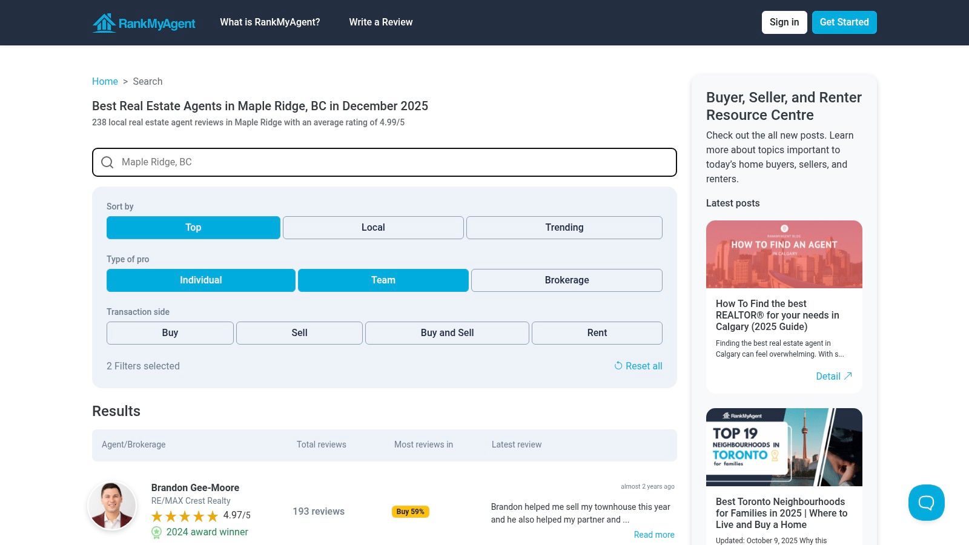This screenshot has width=969, height=545.
Task: Sort results by Top
Action: [193, 228]
